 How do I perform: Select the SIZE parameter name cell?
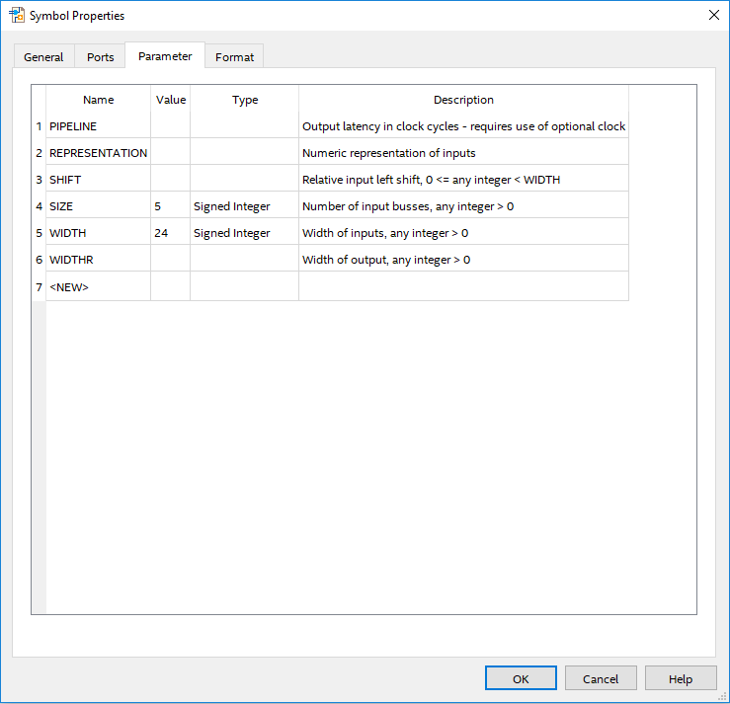[x=98, y=205]
